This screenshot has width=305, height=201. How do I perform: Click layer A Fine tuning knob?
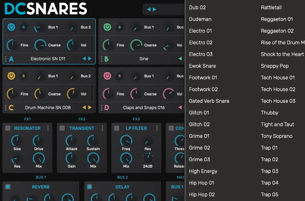pyautogui.click(x=13, y=45)
